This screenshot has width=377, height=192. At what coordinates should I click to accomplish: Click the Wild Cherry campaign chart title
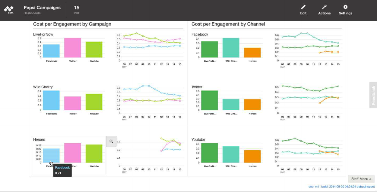click(43, 87)
